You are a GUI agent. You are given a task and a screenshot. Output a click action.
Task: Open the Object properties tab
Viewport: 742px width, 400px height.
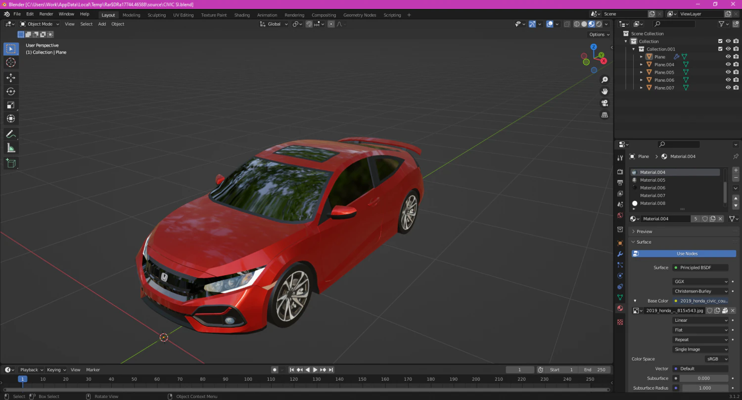[620, 243]
